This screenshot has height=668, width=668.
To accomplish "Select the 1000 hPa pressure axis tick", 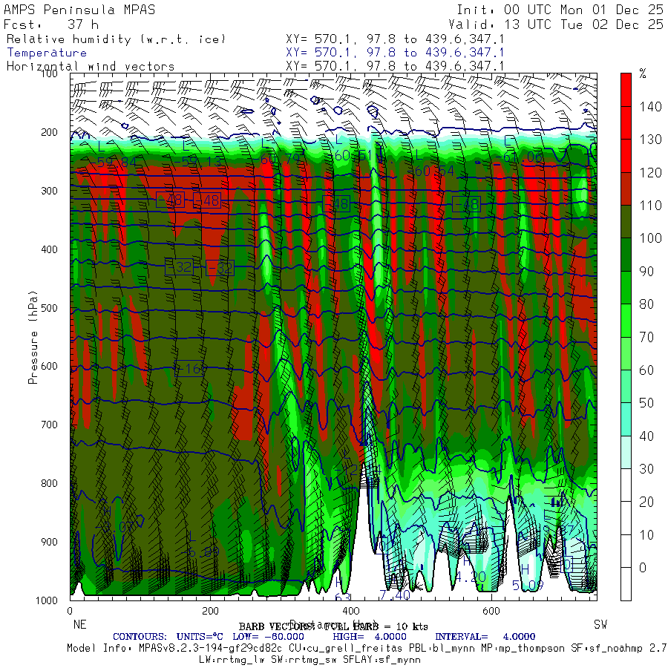I will pos(47,600).
